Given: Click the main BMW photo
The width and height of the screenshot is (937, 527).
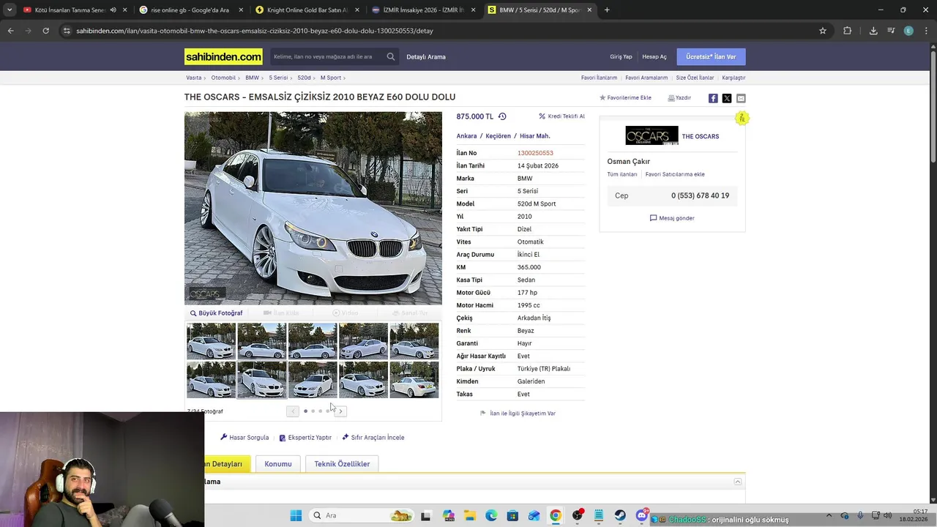Looking at the screenshot, I should [313, 208].
